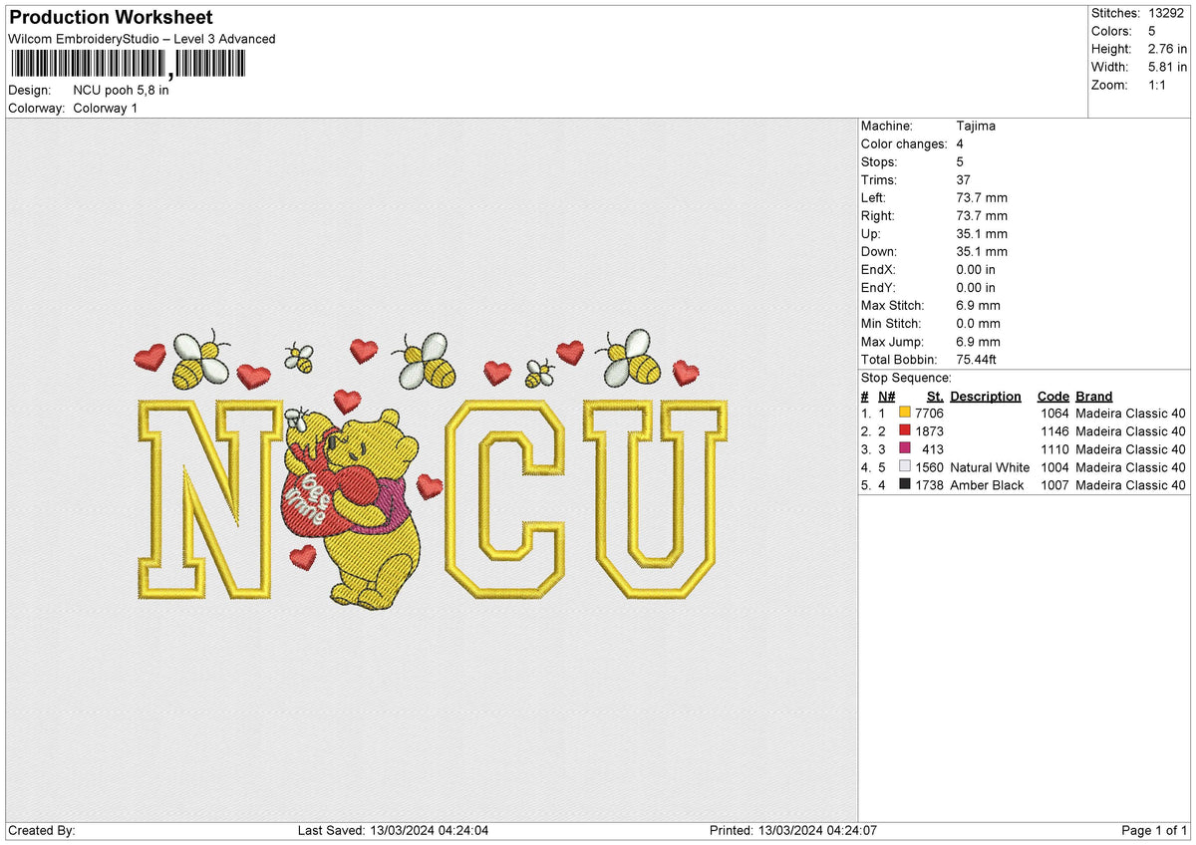Viewport: 1196px width, 845px height.
Task: Click the N# column header
Action: tap(887, 396)
